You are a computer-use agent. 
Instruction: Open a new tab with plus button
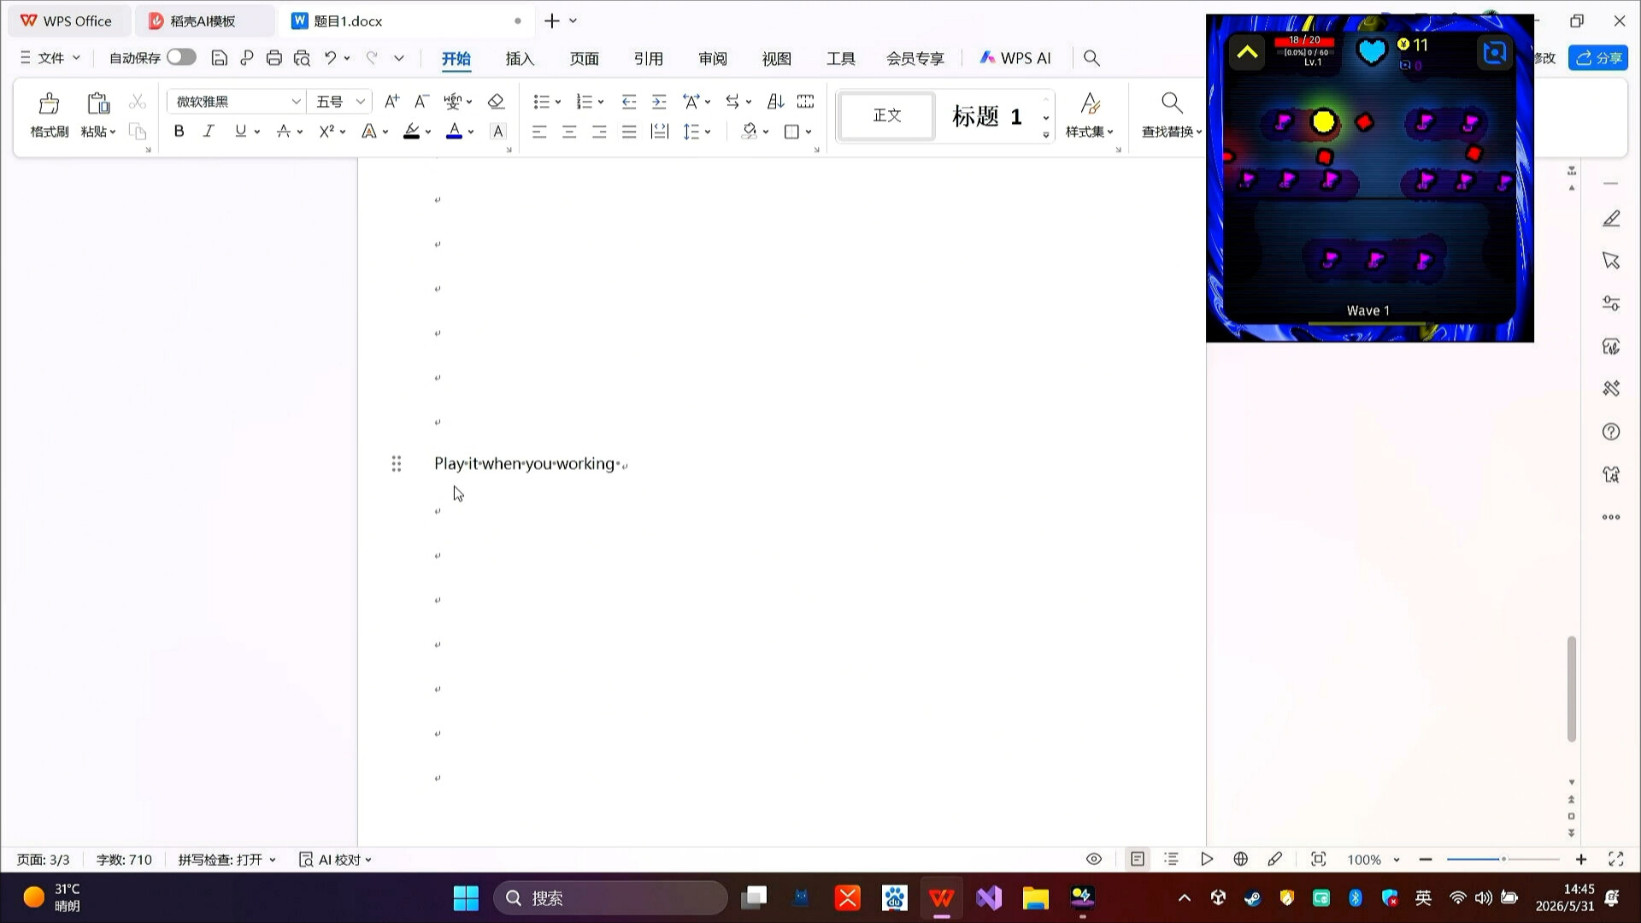click(x=552, y=21)
